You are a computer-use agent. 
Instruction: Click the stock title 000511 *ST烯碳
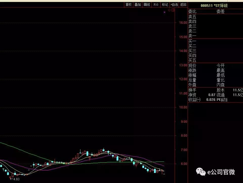214,6
